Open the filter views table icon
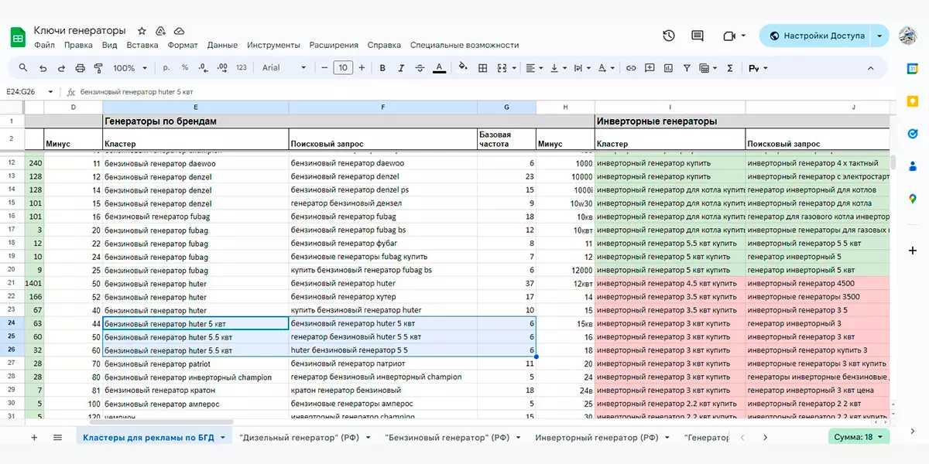The width and height of the screenshot is (929, 464). tap(708, 68)
